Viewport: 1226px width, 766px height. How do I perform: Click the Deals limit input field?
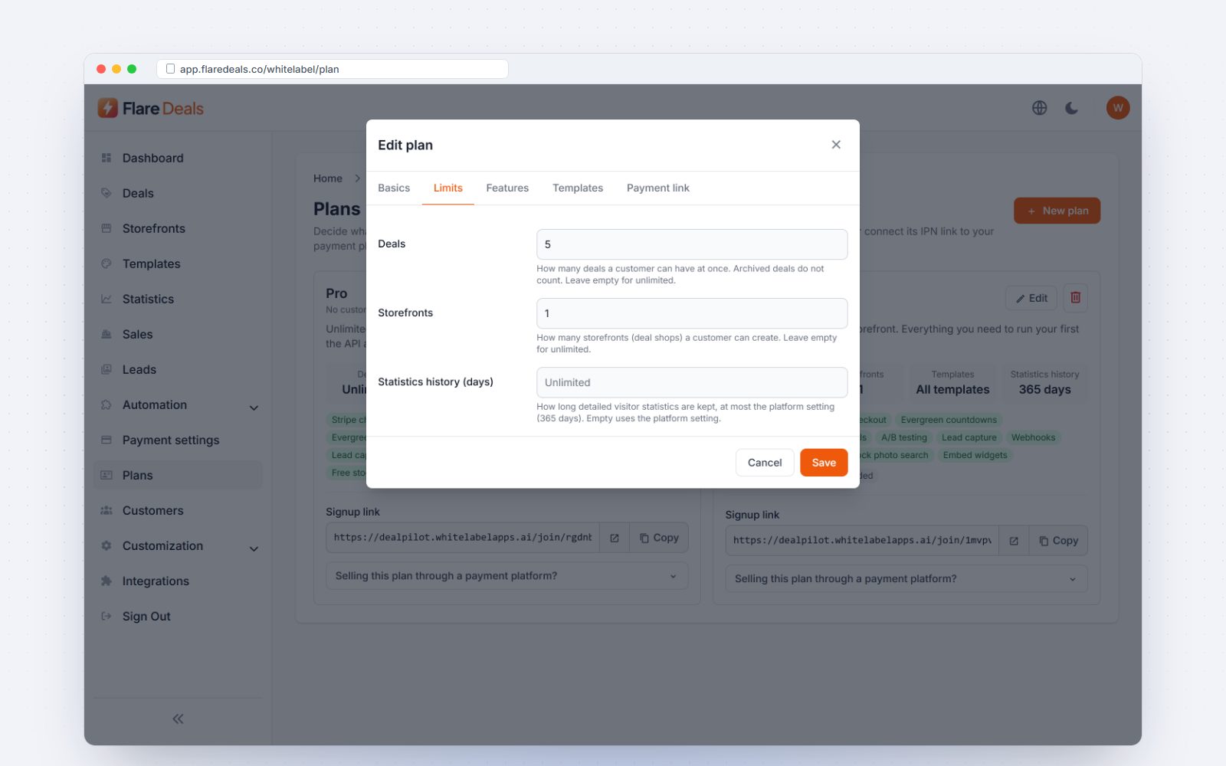click(692, 244)
